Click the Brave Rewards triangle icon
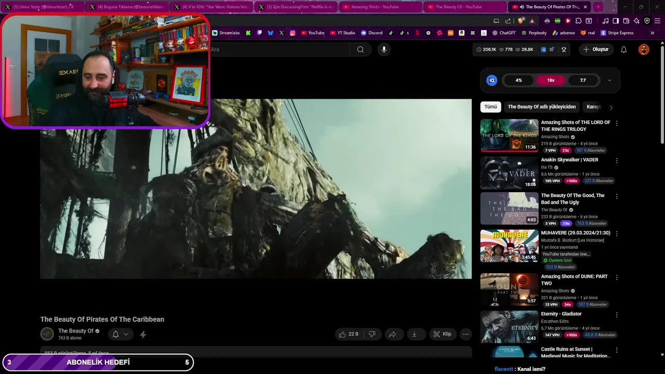 [532, 21]
